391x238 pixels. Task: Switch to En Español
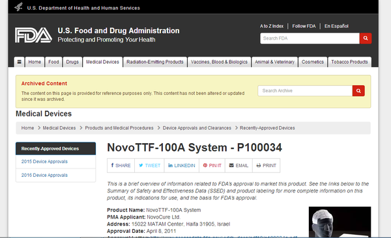[336, 26]
